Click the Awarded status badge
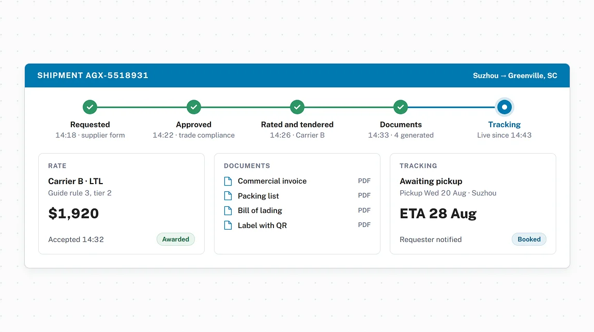 [175, 239]
